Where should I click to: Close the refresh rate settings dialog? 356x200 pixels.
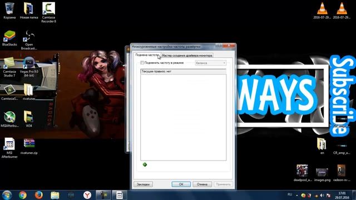point(229,46)
